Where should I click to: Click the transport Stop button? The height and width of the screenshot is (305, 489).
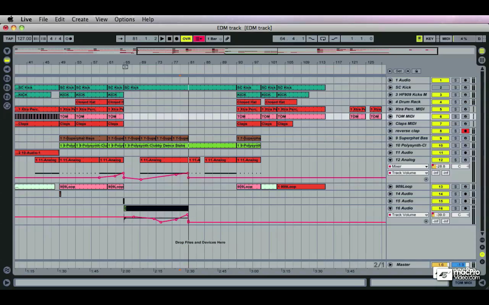[x=169, y=39]
